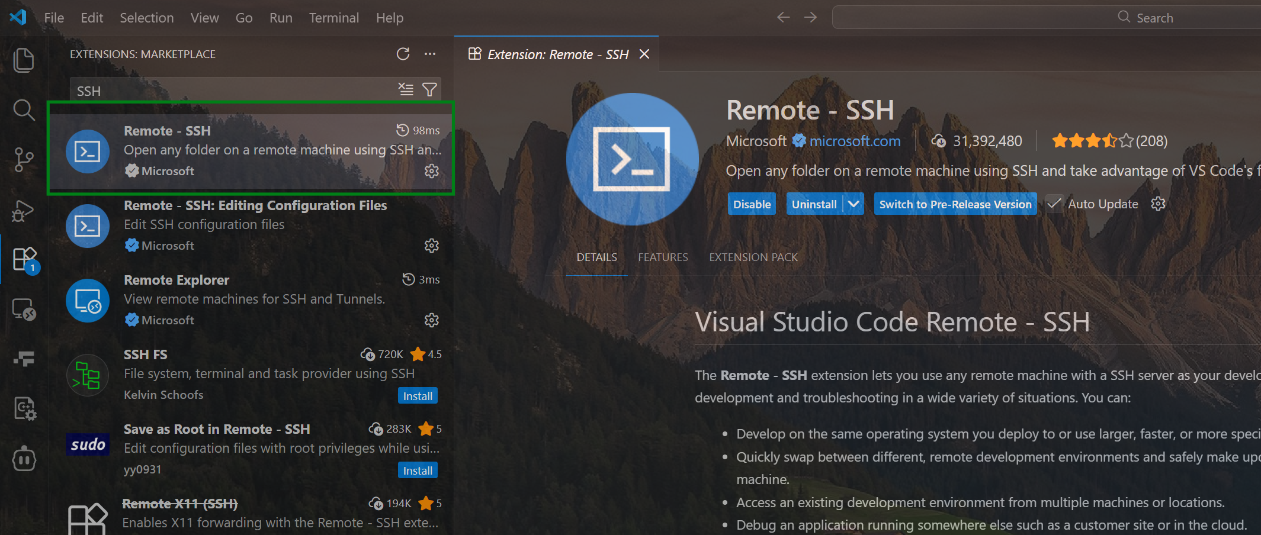The image size is (1261, 535).
Task: Open manage gear for Remote - SSH list item
Action: point(432,171)
